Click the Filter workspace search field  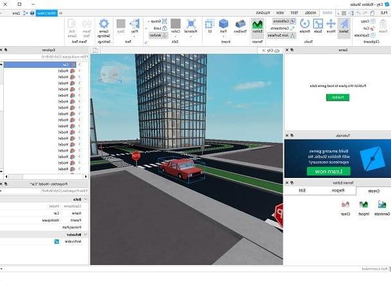(44, 57)
